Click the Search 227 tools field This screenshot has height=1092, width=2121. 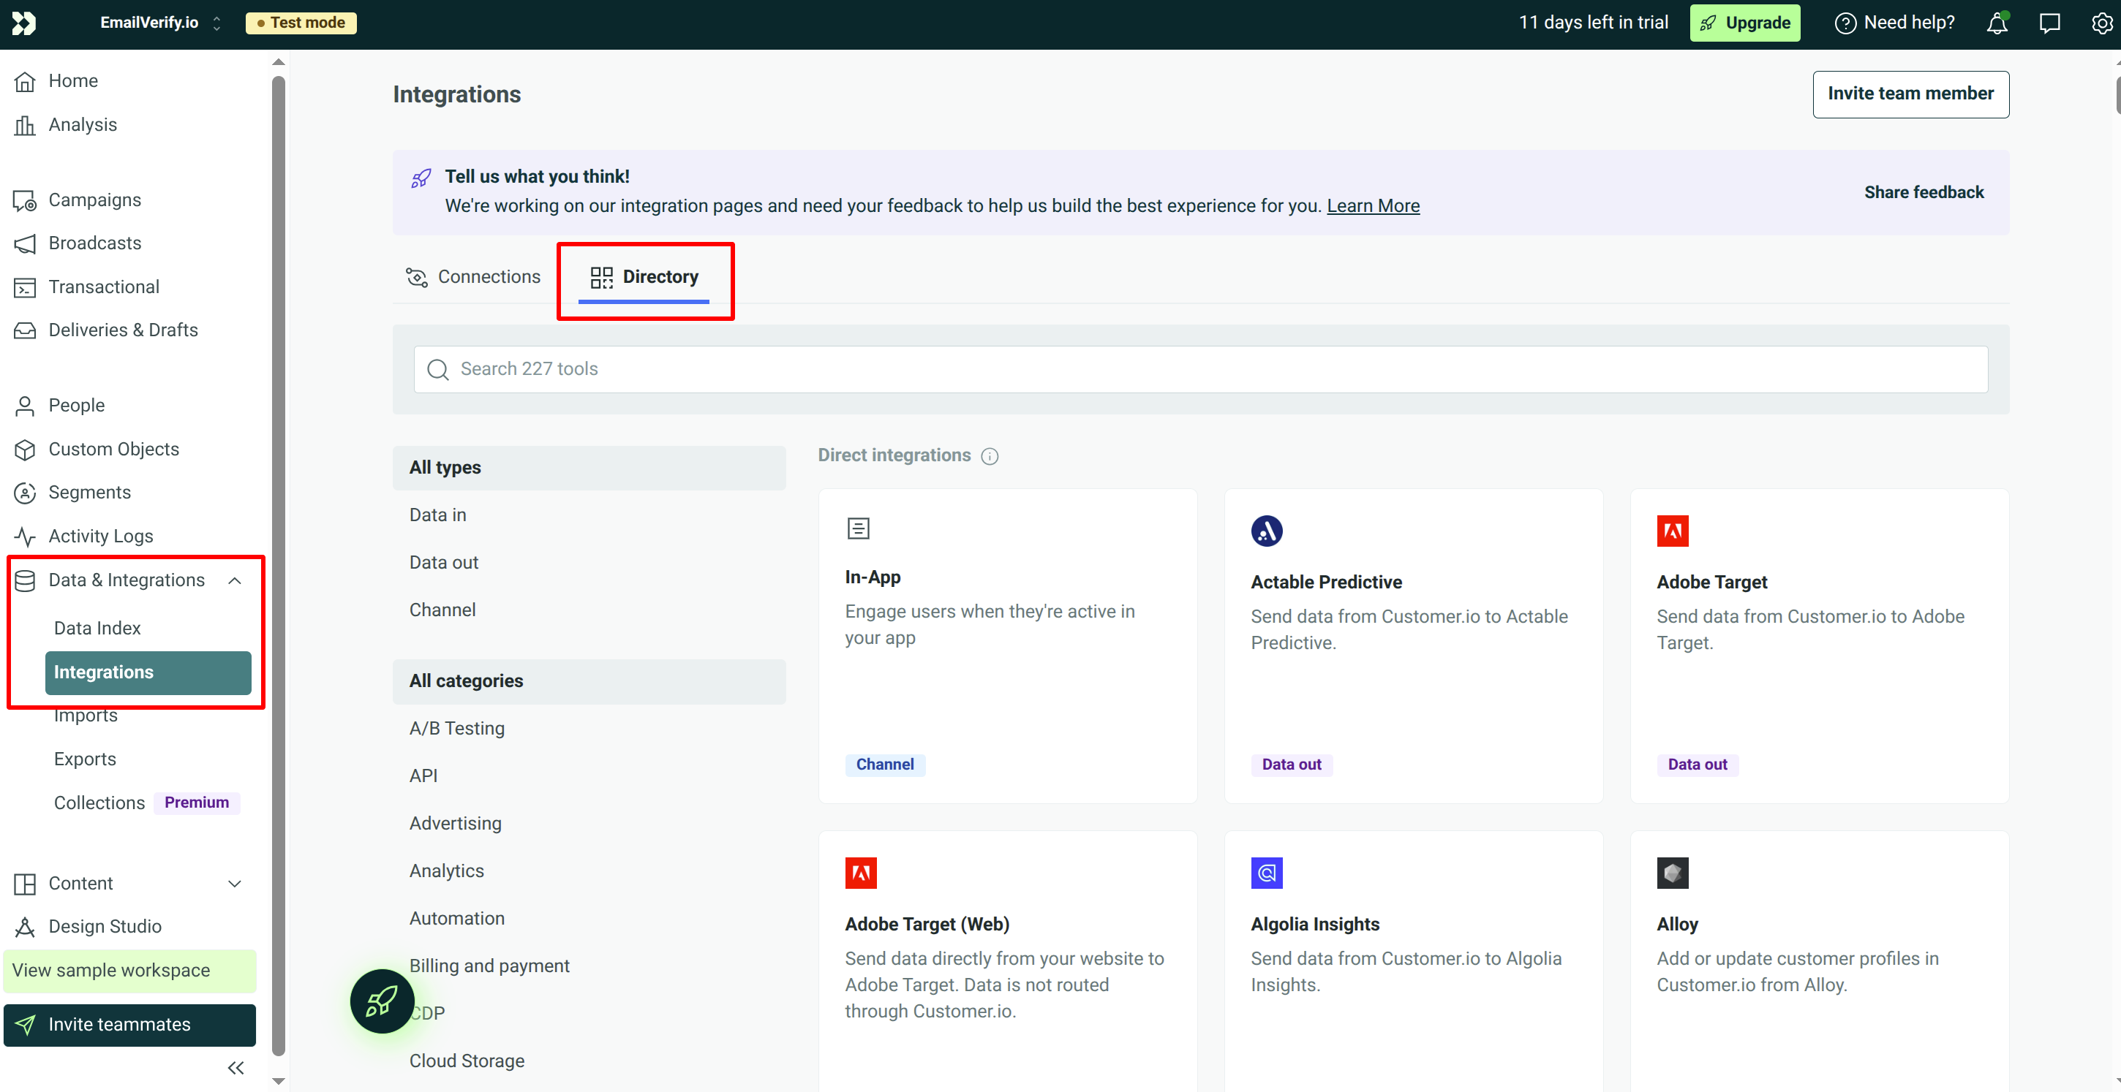[x=1200, y=370]
